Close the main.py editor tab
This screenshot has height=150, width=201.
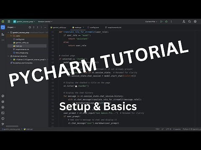click(83, 27)
